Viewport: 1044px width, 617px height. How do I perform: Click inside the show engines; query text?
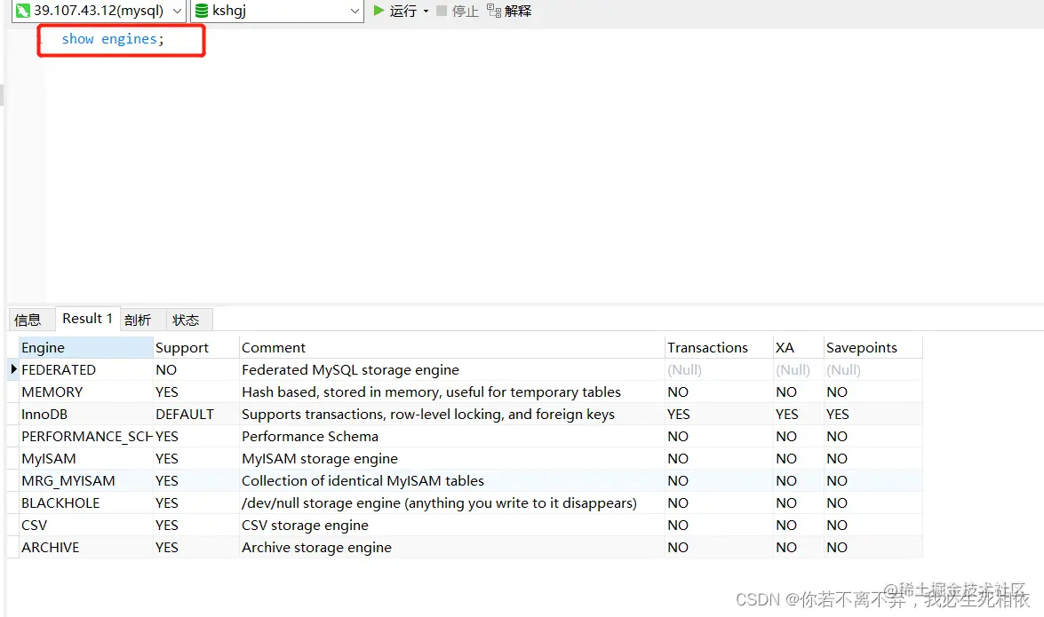[113, 39]
